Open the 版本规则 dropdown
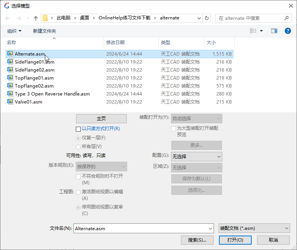 [x=101, y=167]
